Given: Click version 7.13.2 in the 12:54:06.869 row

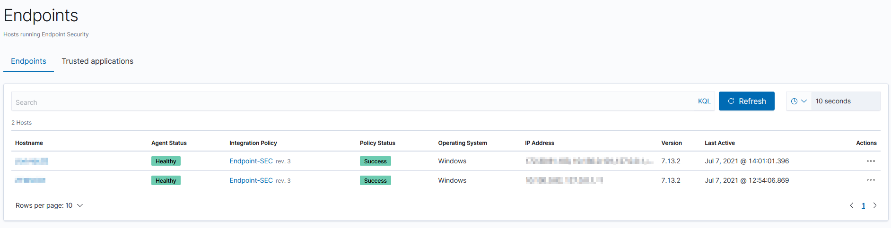Looking at the screenshot, I should [671, 180].
